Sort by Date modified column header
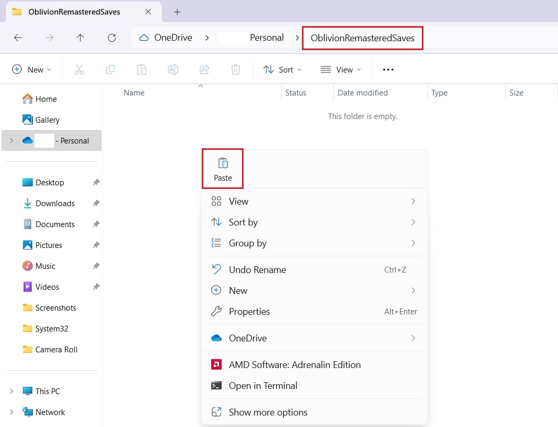Screen dimensions: 558x427 pyautogui.click(x=380, y=93)
